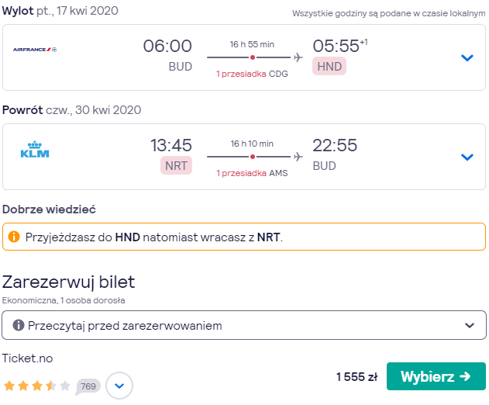489x405 pixels.
Task: Expand Ticket.no details with round chevron
Action: point(119,386)
